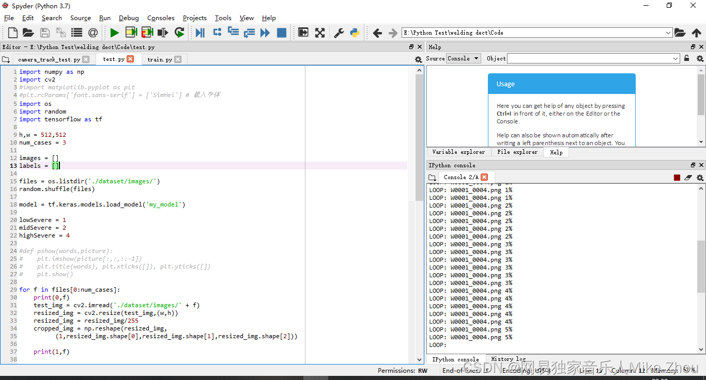
Task: Open the Debug menu
Action: pos(129,18)
